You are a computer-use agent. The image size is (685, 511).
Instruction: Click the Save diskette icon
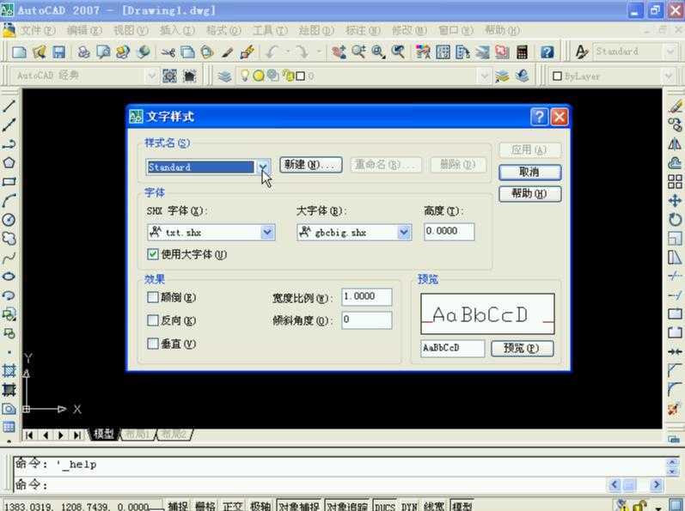pos(59,52)
